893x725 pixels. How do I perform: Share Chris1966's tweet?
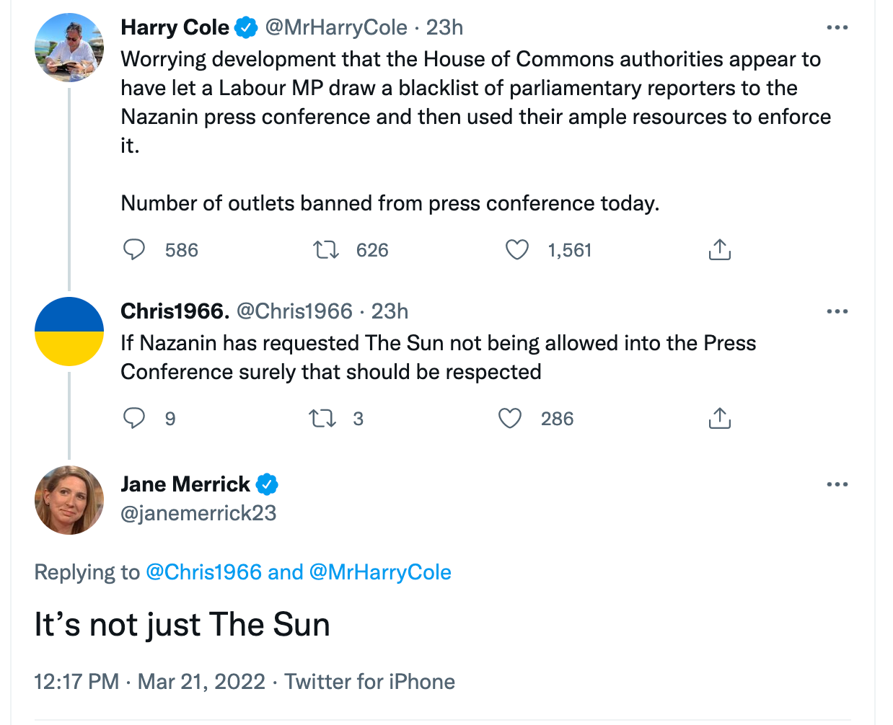tap(719, 418)
